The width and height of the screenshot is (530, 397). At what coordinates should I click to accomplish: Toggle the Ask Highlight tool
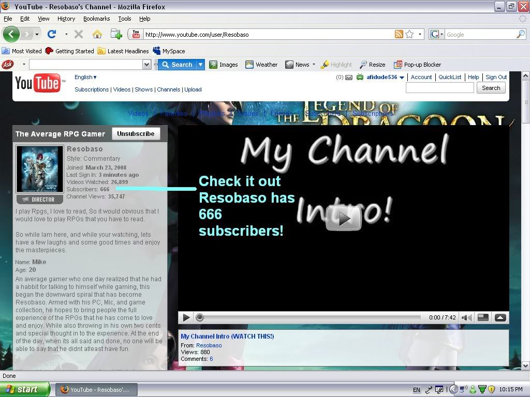(x=336, y=65)
